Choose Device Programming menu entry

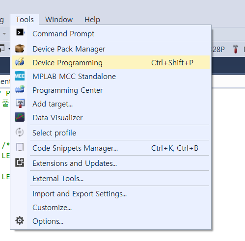110,62
